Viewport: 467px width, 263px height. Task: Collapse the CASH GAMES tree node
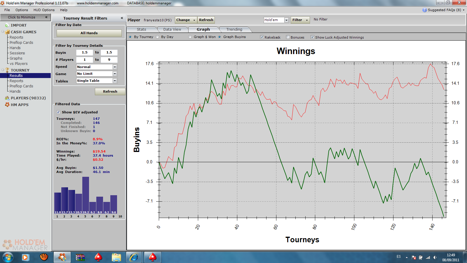tap(3, 32)
